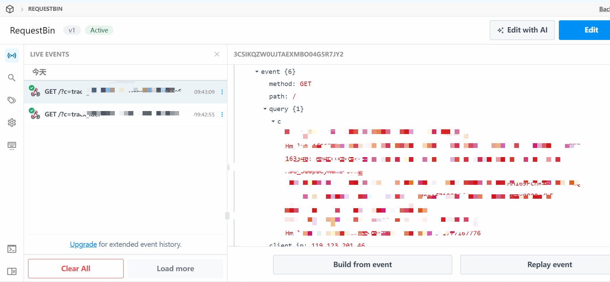The height and width of the screenshot is (282, 610).
Task: Click Build from event button
Action: point(363,264)
